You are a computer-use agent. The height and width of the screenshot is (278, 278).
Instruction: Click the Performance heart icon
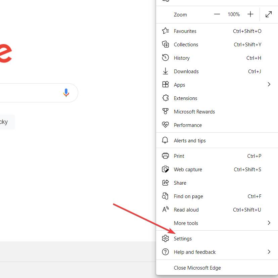(x=165, y=125)
